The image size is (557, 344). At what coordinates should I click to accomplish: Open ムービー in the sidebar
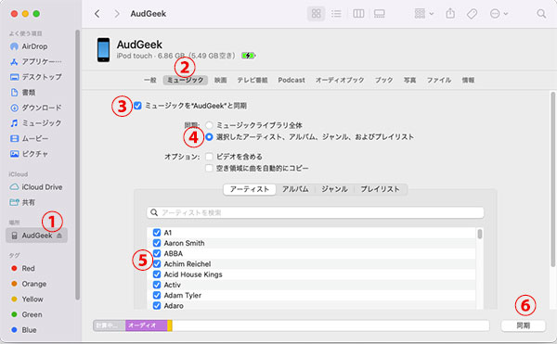[x=29, y=138]
